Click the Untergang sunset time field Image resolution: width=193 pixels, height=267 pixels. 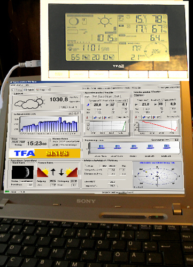point(74,181)
